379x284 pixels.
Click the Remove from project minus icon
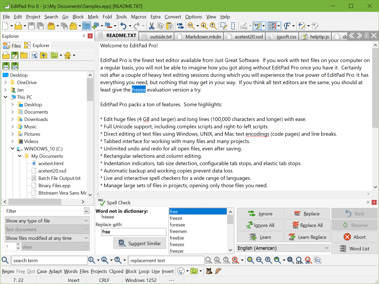point(108,26)
